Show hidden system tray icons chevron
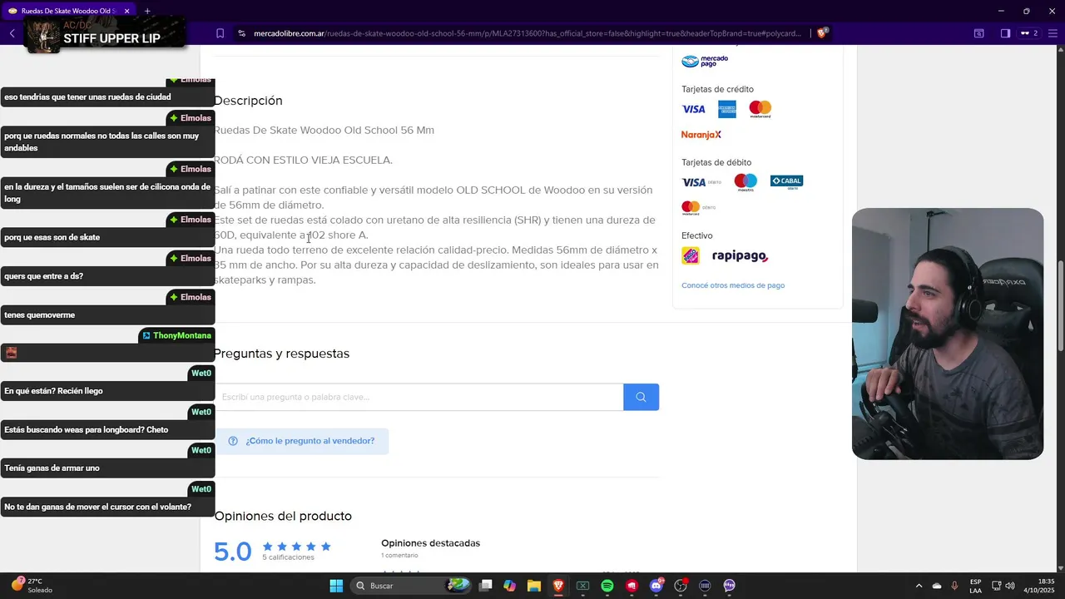Image resolution: width=1065 pixels, height=599 pixels. [x=919, y=586]
